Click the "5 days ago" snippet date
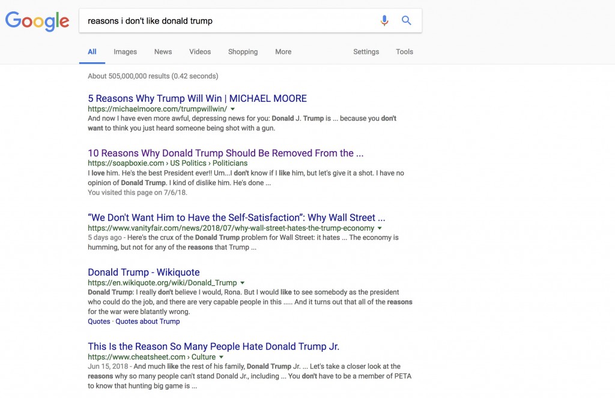The height and width of the screenshot is (398, 615). tap(105, 237)
